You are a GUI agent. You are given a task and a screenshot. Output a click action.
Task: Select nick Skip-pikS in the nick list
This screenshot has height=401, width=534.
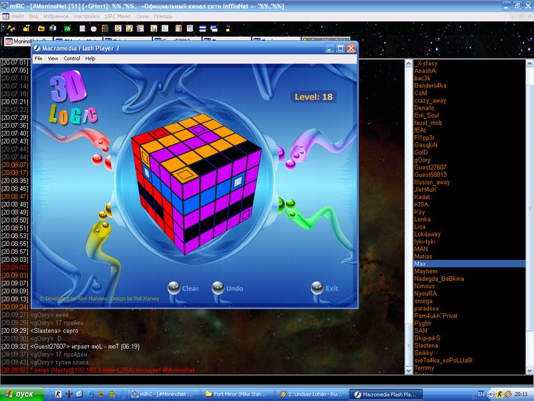click(x=427, y=338)
